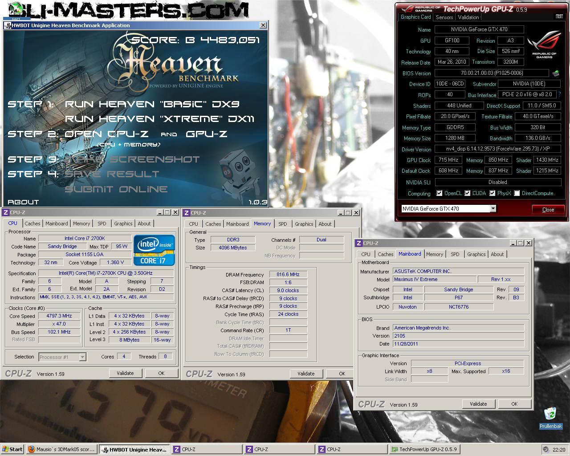Click Close button in GPU-Z
The width and height of the screenshot is (570, 456).
(548, 209)
